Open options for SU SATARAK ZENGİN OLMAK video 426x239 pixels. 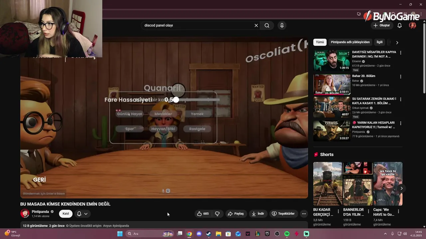click(x=401, y=99)
